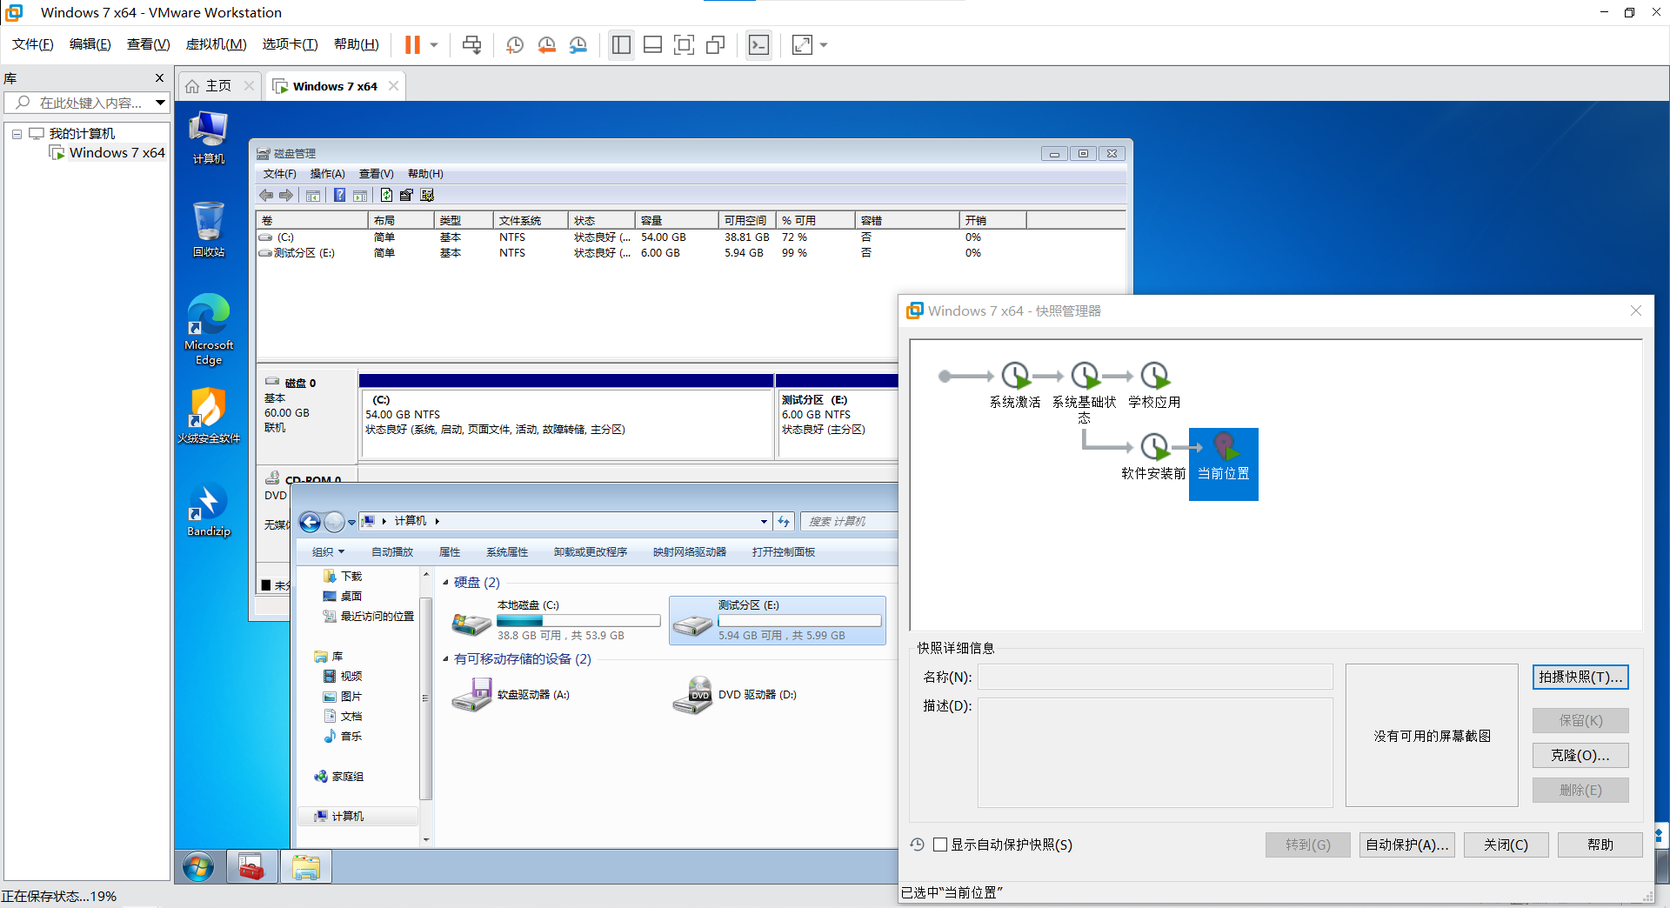The image size is (1670, 908).
Task: Toggle the thumbnail bar view icon
Action: click(x=652, y=44)
